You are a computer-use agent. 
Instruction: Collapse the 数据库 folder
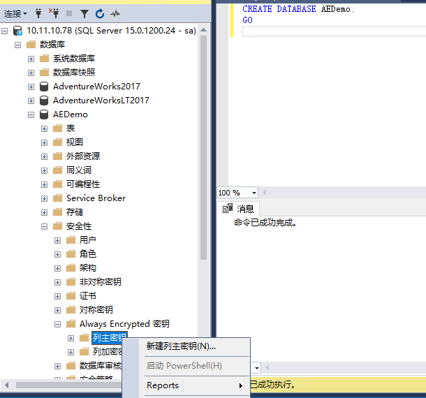[17, 45]
